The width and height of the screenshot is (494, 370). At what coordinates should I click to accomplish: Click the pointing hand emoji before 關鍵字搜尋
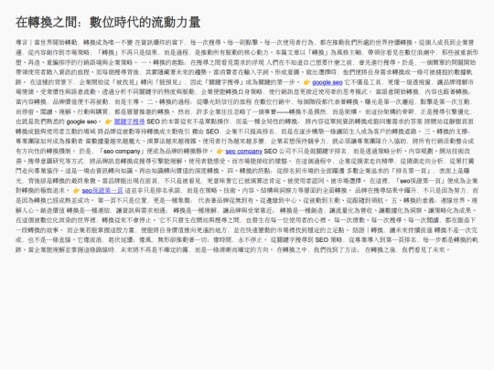(108, 122)
